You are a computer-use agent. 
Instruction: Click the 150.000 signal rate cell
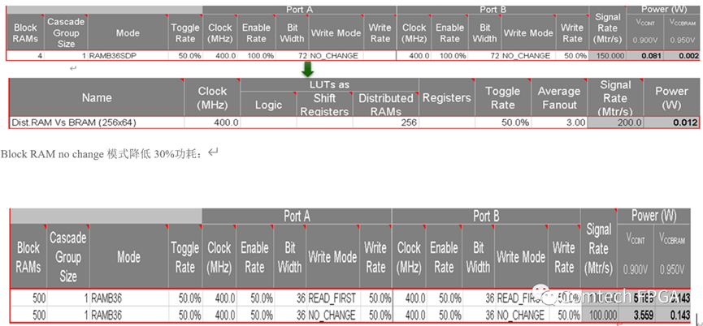click(608, 56)
